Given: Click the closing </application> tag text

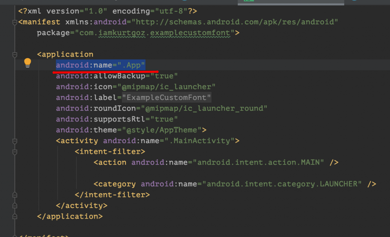Looking at the screenshot, I should [70, 216].
